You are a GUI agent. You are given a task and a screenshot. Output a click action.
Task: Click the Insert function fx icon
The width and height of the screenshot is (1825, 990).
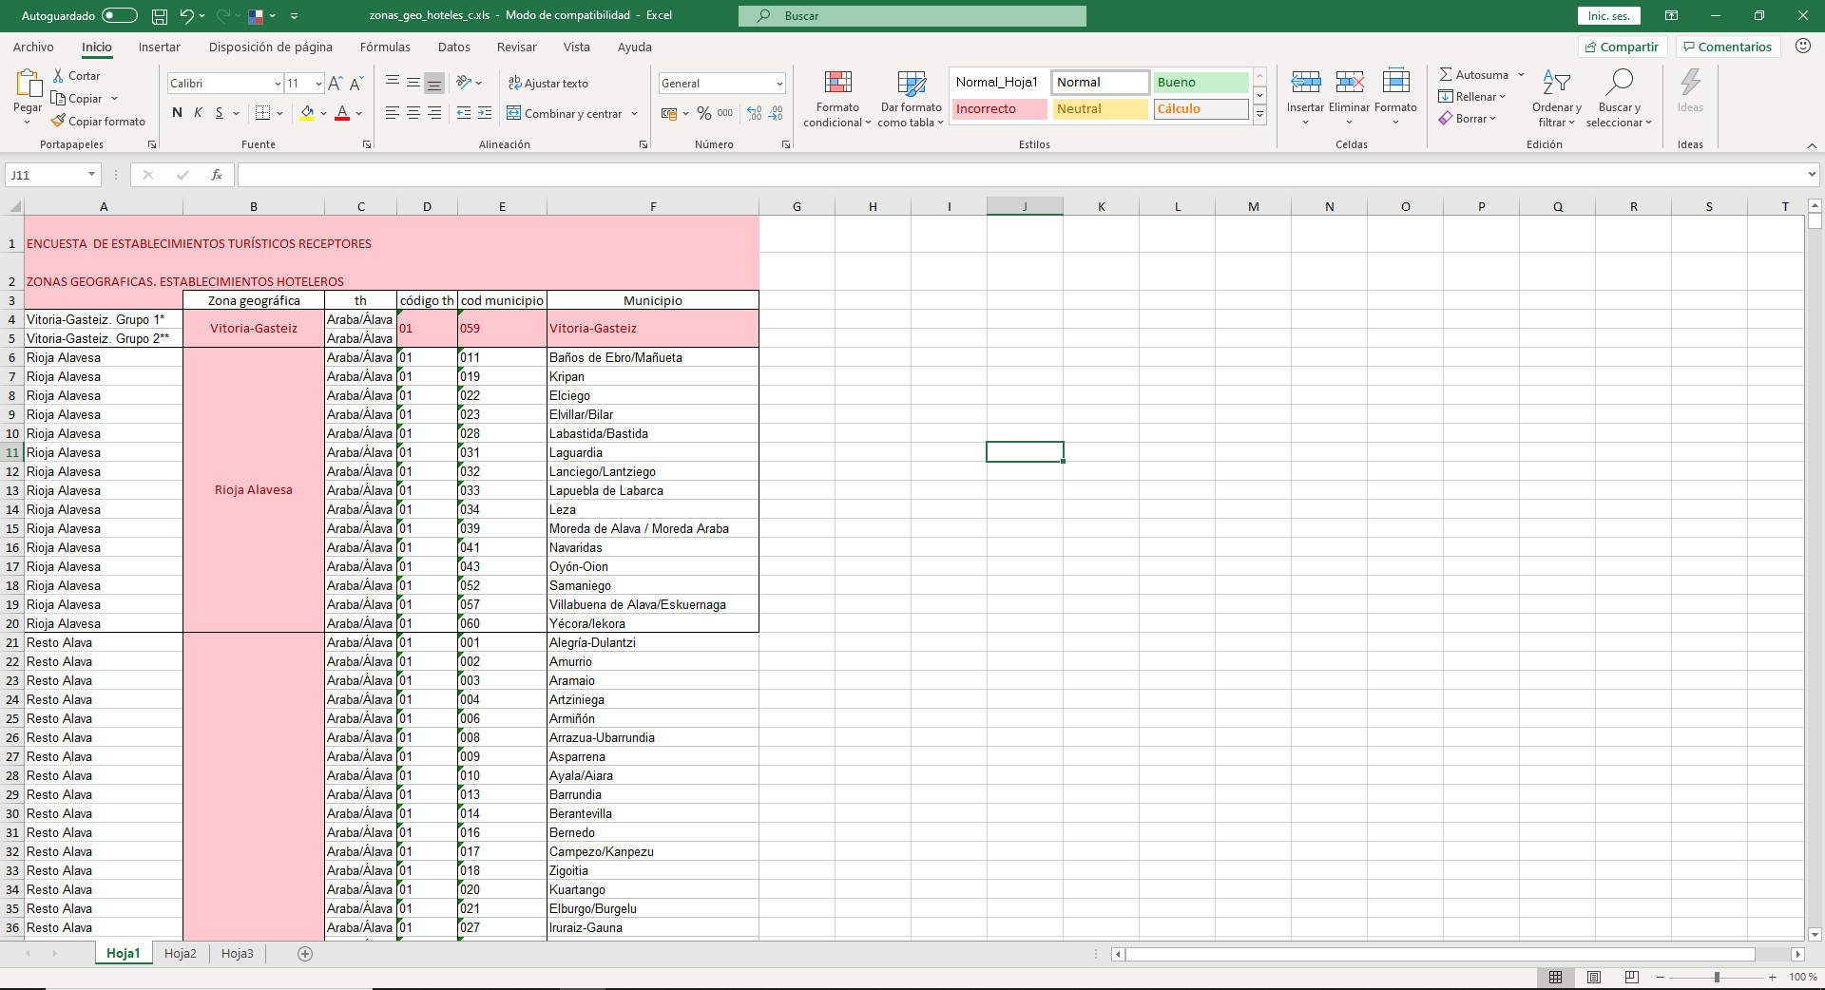pos(217,175)
